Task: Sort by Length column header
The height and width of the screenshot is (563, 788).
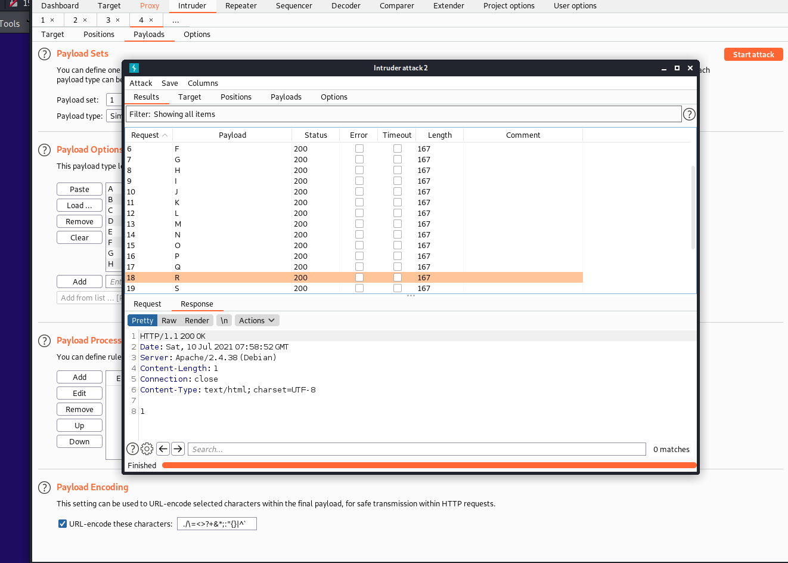Action: [x=439, y=135]
